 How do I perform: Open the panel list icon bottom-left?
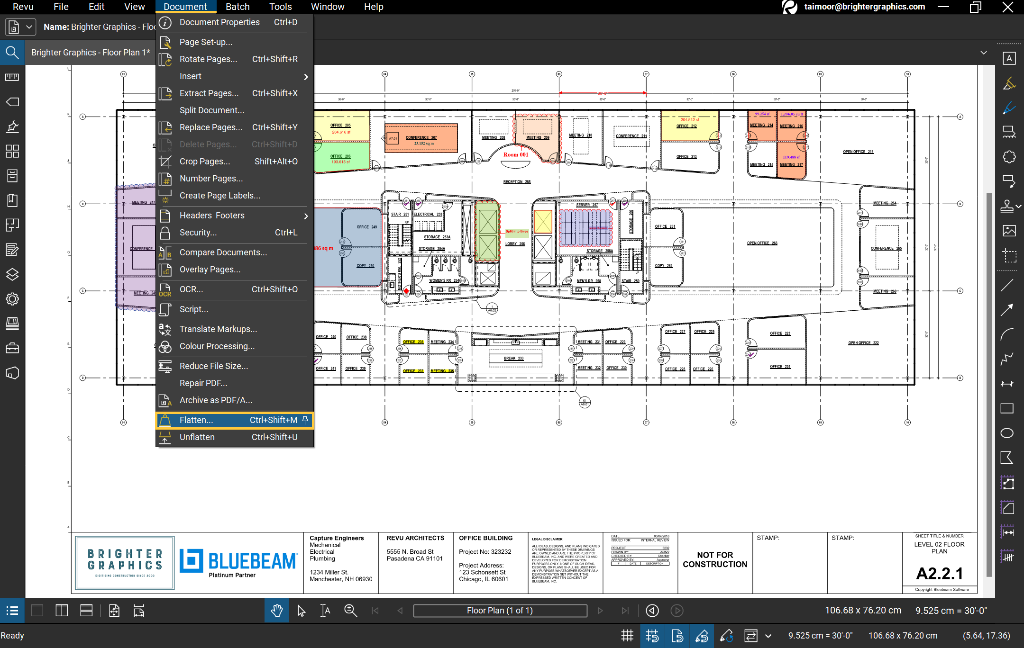pyautogui.click(x=12, y=611)
